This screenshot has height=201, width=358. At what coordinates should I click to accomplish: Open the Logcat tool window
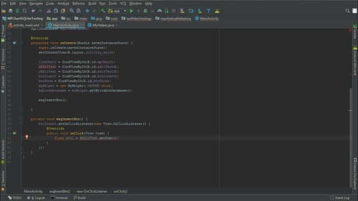pyautogui.click(x=36, y=198)
